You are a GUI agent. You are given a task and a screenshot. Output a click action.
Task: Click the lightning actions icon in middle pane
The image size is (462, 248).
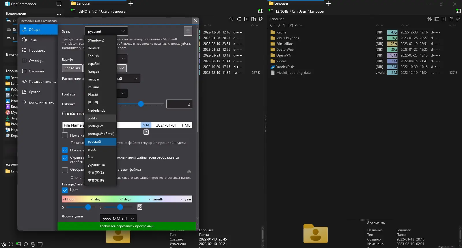pos(260,19)
